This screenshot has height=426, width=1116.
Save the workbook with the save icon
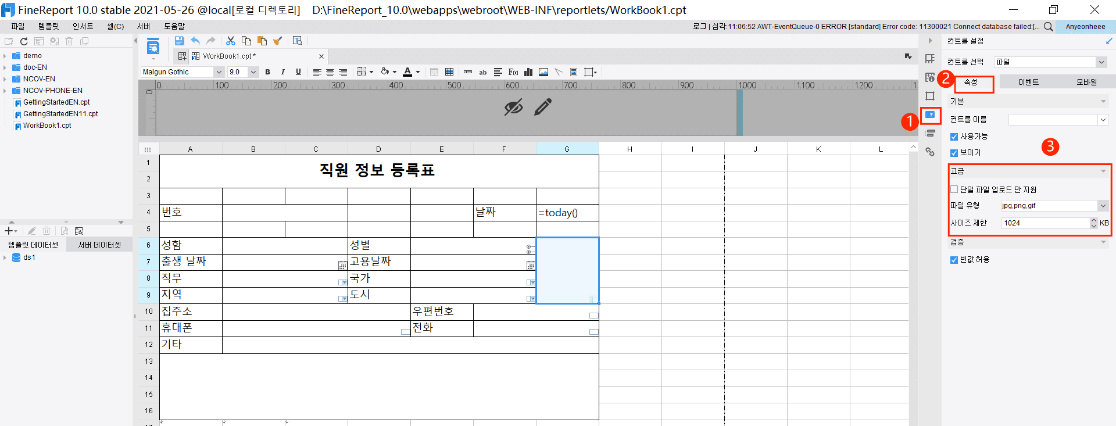(x=179, y=41)
